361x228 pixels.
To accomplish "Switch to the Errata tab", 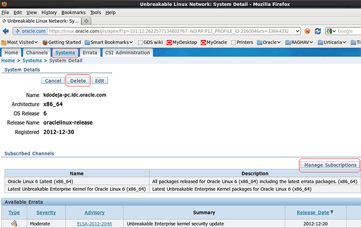I will [90, 53].
